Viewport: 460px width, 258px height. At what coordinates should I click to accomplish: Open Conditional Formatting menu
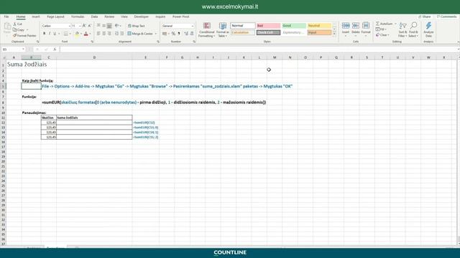(x=207, y=30)
